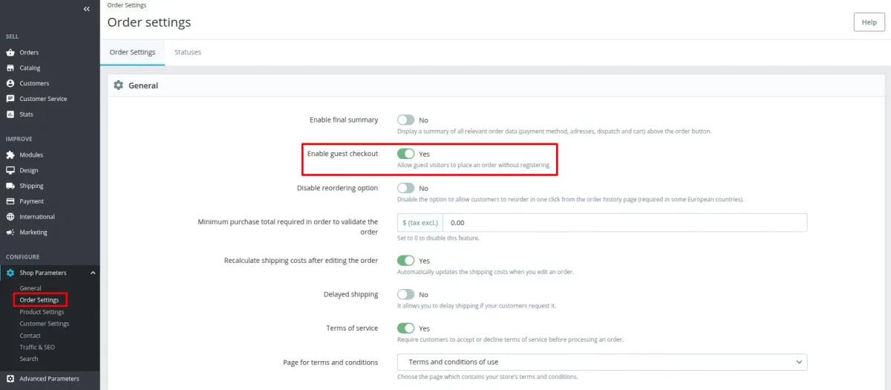Toggle Enable final summary switch

tap(405, 120)
